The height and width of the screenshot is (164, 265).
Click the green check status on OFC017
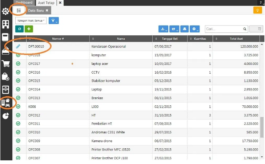(x=18, y=64)
